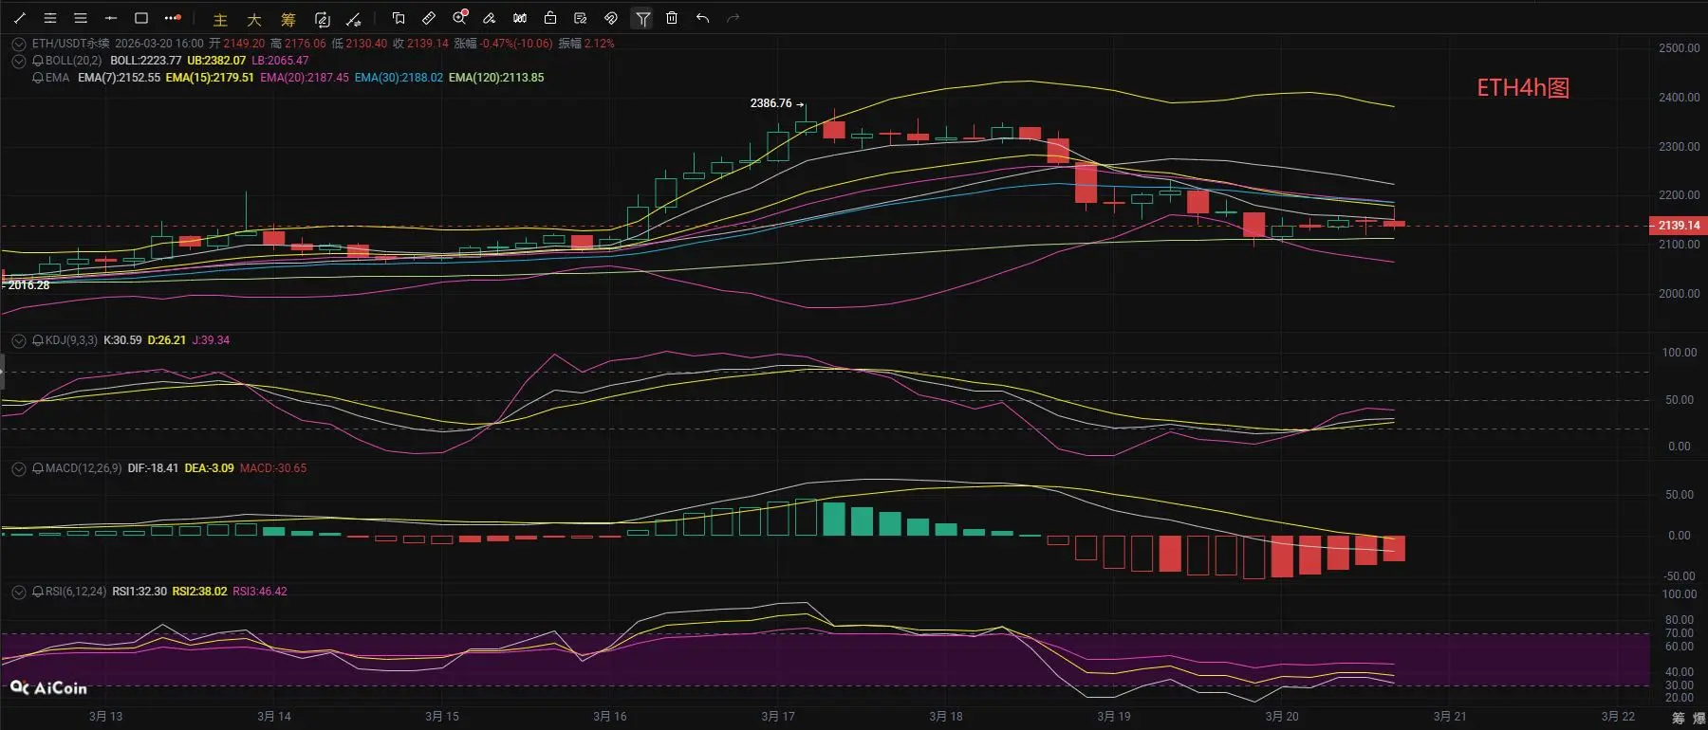Image resolution: width=1708 pixels, height=730 pixels.
Task: Select the eraser tool icon
Action: (x=490, y=18)
